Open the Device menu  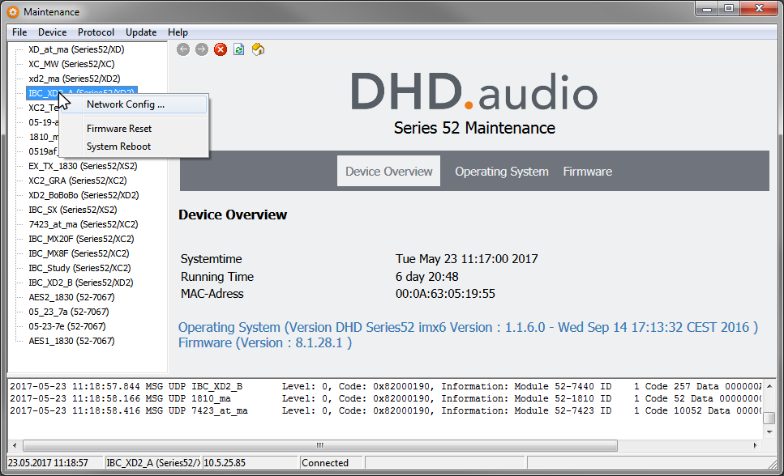(52, 32)
